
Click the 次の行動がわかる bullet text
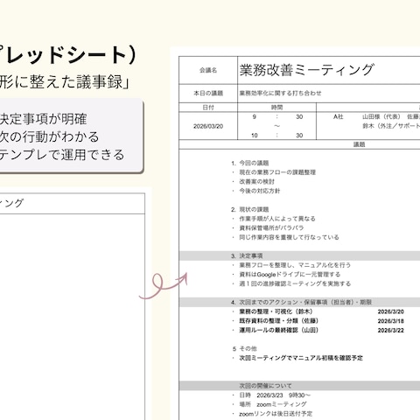49,137
